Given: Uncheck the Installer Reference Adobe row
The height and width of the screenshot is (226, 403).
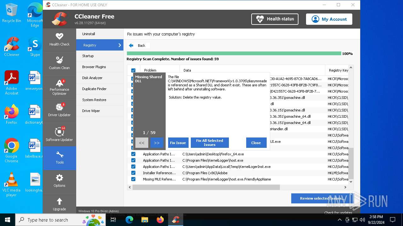Looking at the screenshot, I should click(x=133, y=173).
